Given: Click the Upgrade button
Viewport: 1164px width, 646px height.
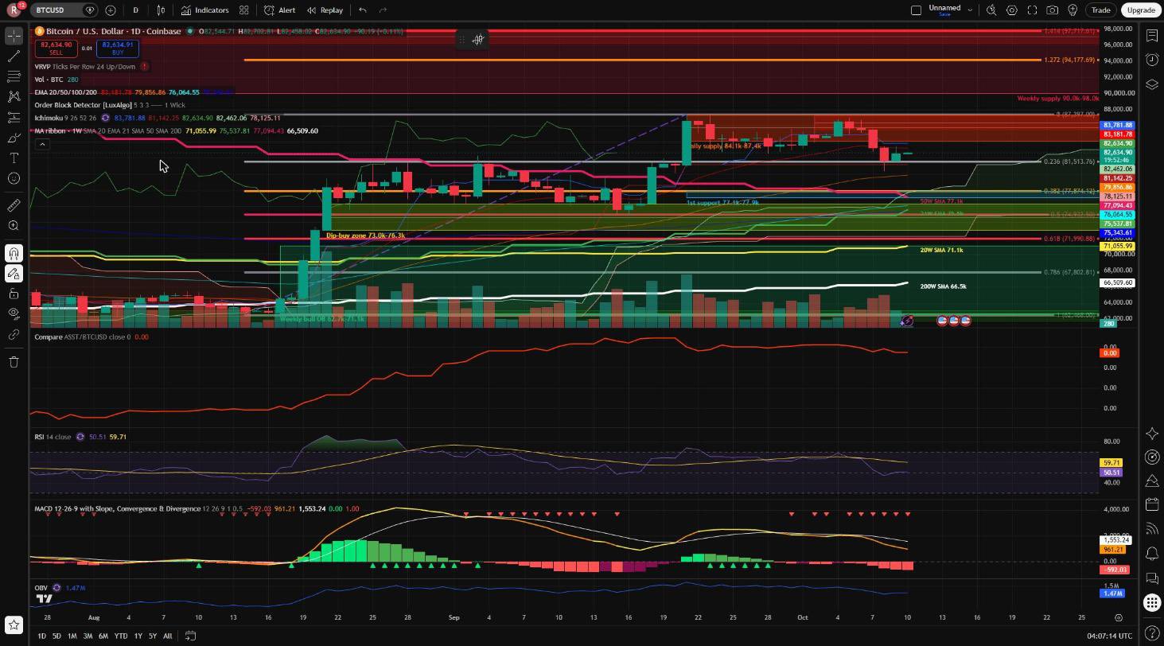Looking at the screenshot, I should [1140, 10].
